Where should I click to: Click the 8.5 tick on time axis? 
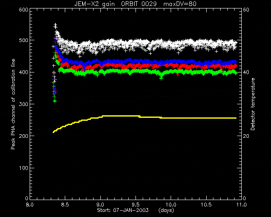[x=65, y=205]
